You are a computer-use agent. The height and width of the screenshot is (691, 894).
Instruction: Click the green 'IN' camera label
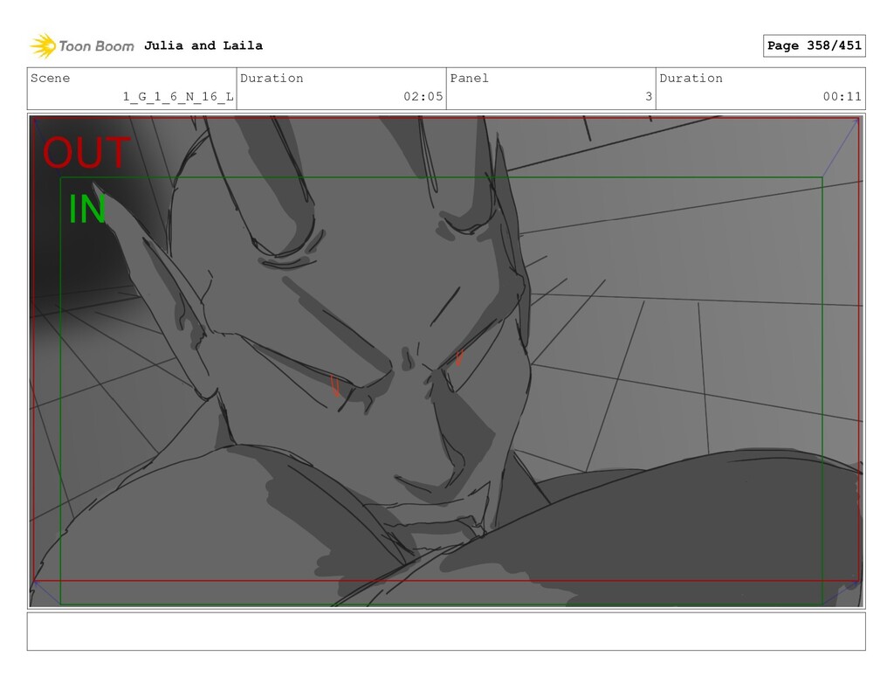[86, 209]
